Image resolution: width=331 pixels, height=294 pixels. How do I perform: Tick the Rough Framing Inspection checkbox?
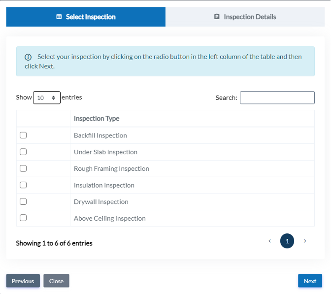(x=23, y=168)
